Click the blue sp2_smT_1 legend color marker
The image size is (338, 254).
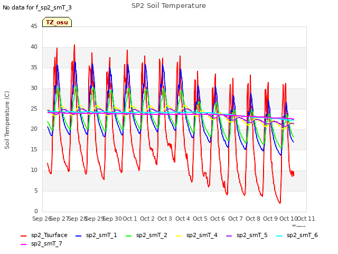point(79,236)
